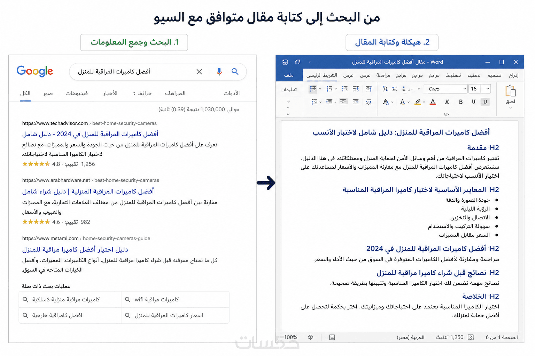Click the heading المعايير الأساسية لاختيار كاميرا المراقبة المناسبة
Viewport: 535px width, 356px height.
[x=421, y=190]
